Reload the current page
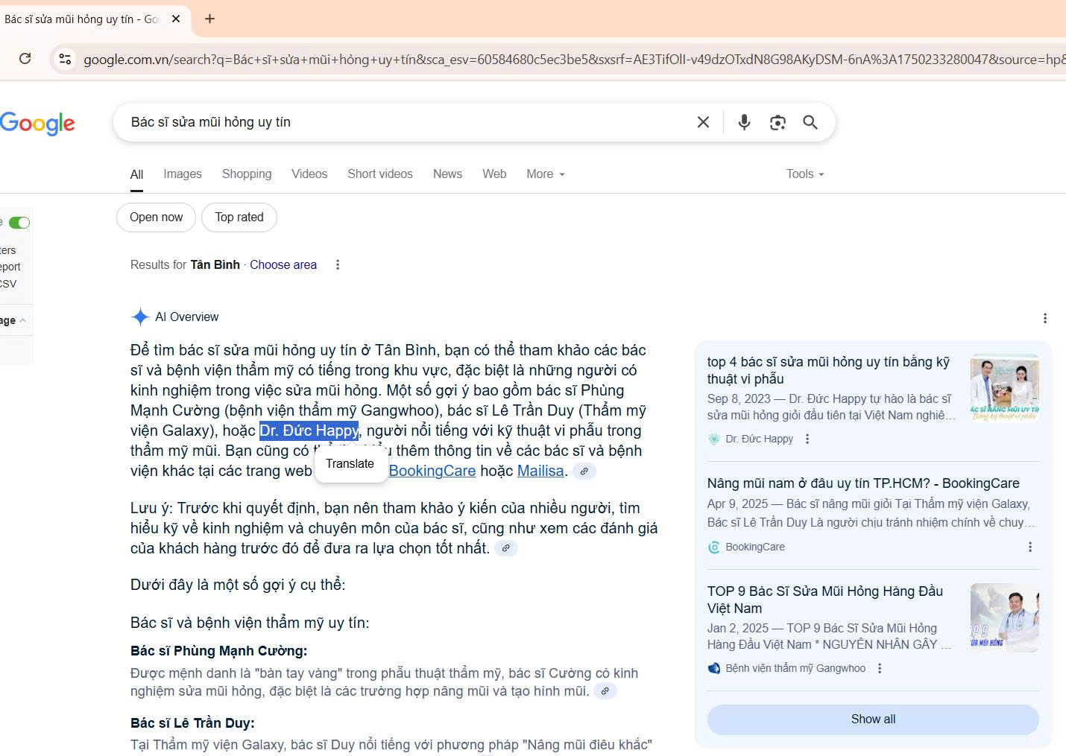The height and width of the screenshot is (756, 1066). [25, 59]
